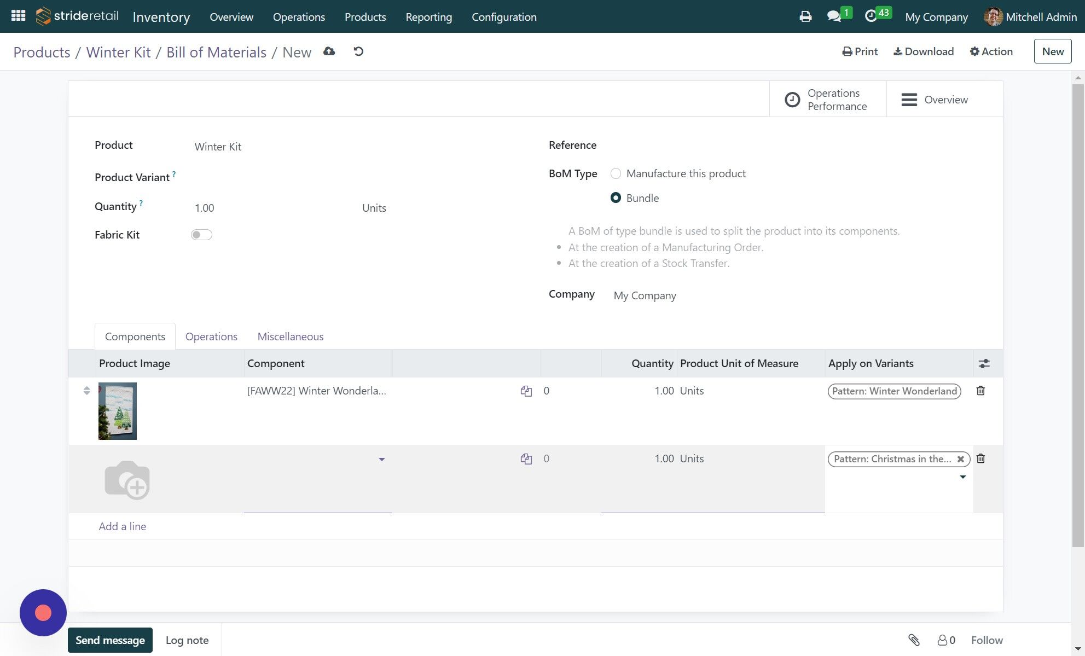Image resolution: width=1085 pixels, height=656 pixels.
Task: Click Send message button
Action: pos(110,640)
